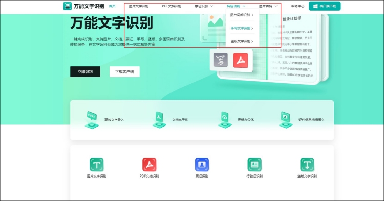Click the 证件信息扫描录入 feature icon
The image size is (384, 201).
286,120
